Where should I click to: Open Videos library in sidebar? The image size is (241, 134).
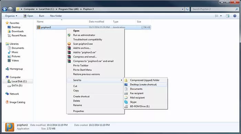point(15,61)
